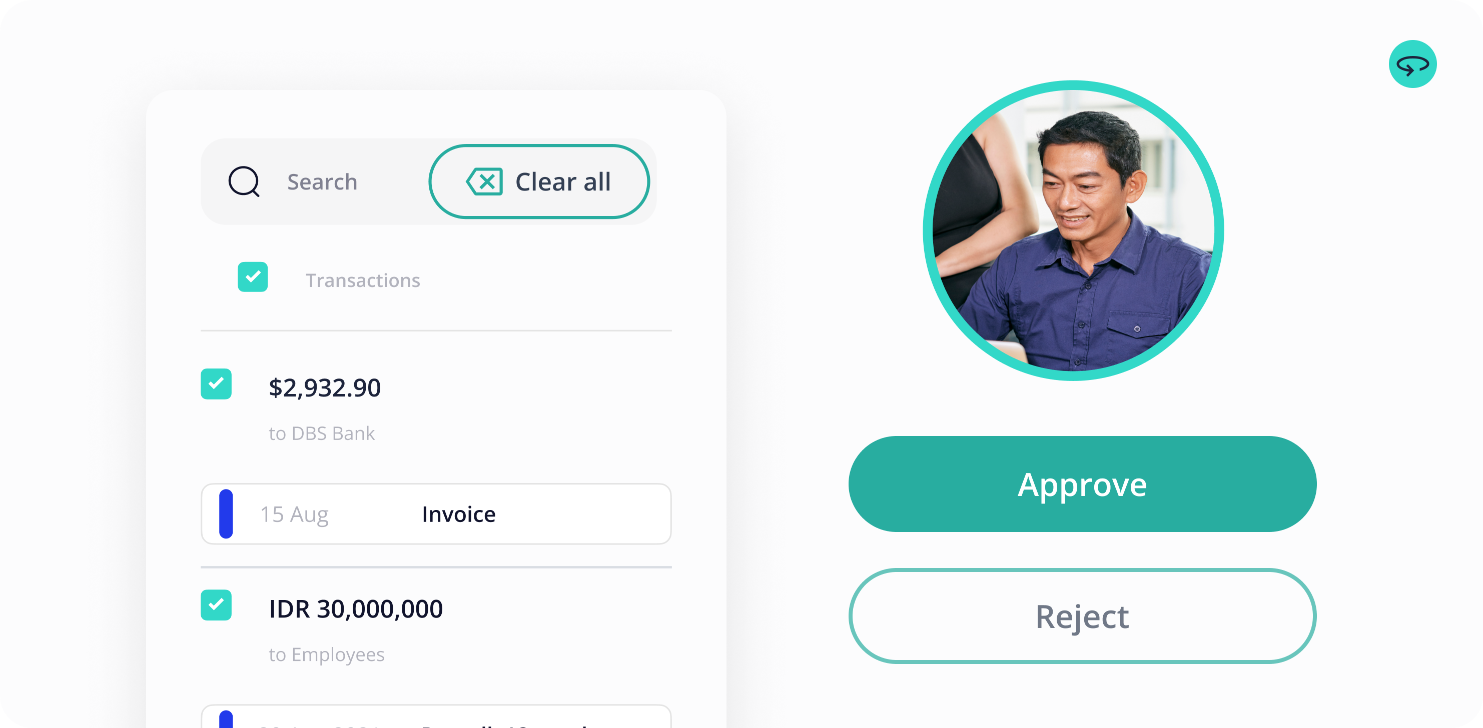Image resolution: width=1483 pixels, height=728 pixels.
Task: Expand the 15 Aug Invoice entry
Action: [436, 514]
